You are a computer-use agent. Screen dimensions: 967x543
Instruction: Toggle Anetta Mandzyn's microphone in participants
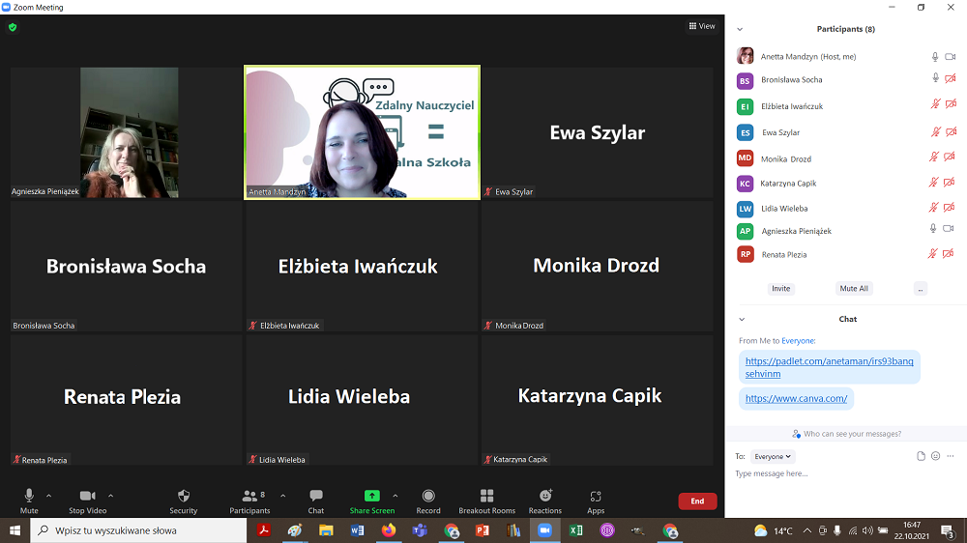tap(935, 57)
